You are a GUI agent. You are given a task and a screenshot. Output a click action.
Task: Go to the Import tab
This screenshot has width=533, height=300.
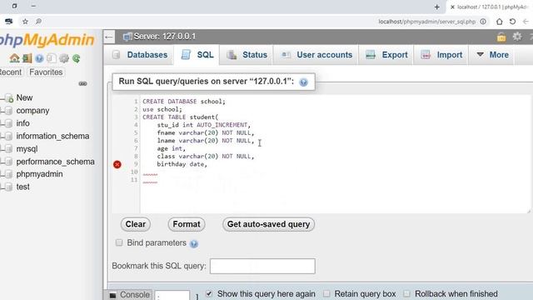[441, 55]
